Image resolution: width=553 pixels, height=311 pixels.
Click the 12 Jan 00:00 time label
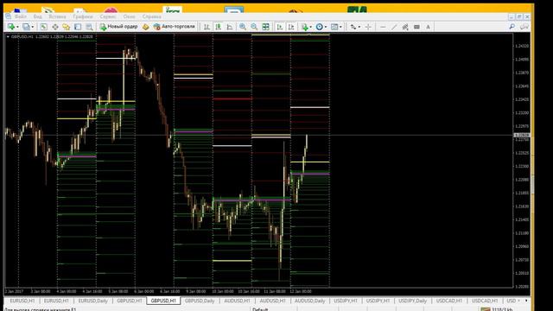point(301,292)
